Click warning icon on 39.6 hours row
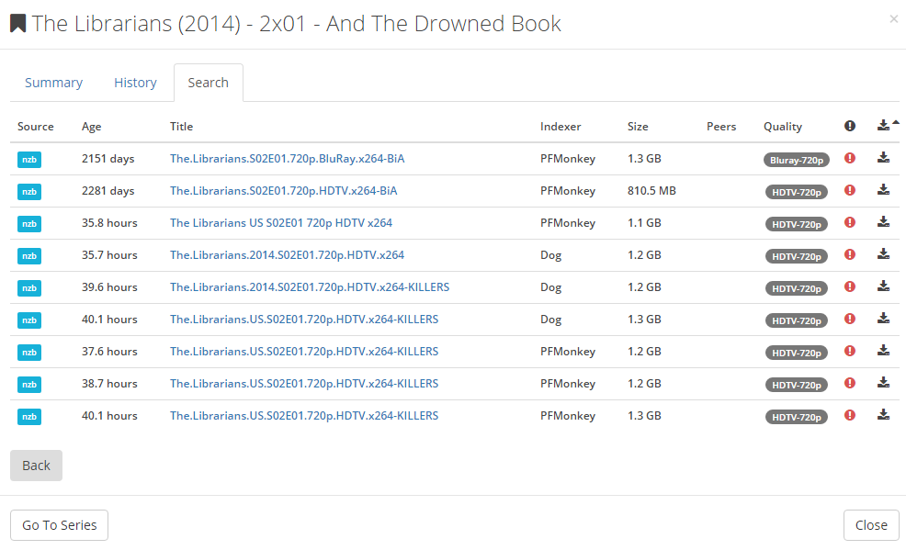Screen dimensions: 906x550 tap(850, 286)
